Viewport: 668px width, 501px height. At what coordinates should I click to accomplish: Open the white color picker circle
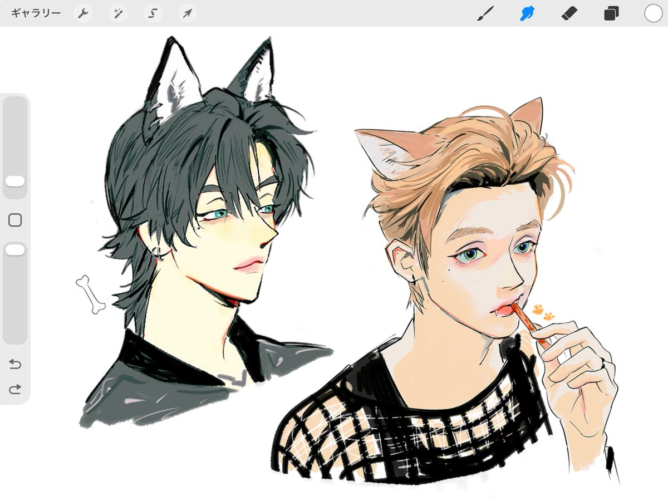pos(654,13)
